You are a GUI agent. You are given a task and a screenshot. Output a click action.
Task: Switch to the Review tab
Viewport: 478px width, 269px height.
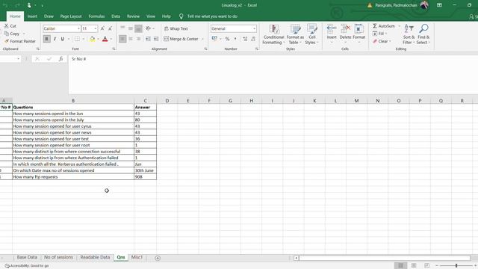pyautogui.click(x=133, y=16)
